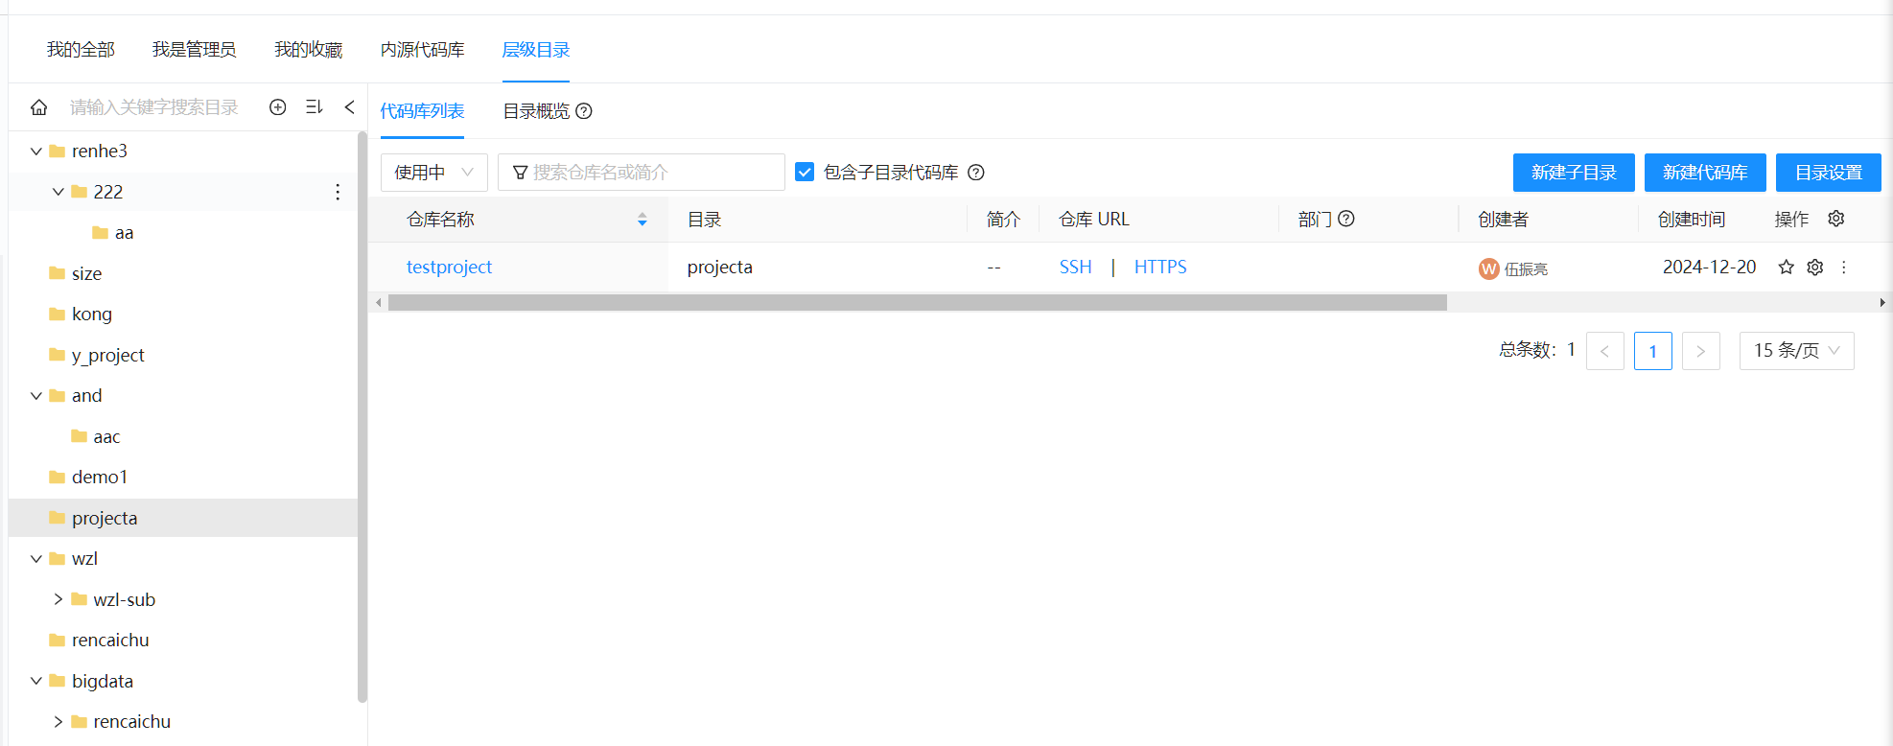This screenshot has width=1893, height=746.
Task: Open the 15 条/页 page size dropdown
Action: [1795, 351]
